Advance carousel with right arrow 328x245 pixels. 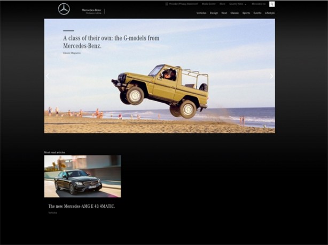click(271, 76)
